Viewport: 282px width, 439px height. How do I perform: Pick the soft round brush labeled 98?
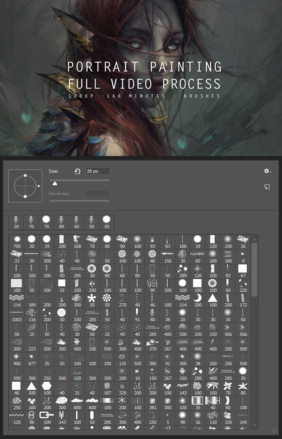pyautogui.click(x=183, y=418)
